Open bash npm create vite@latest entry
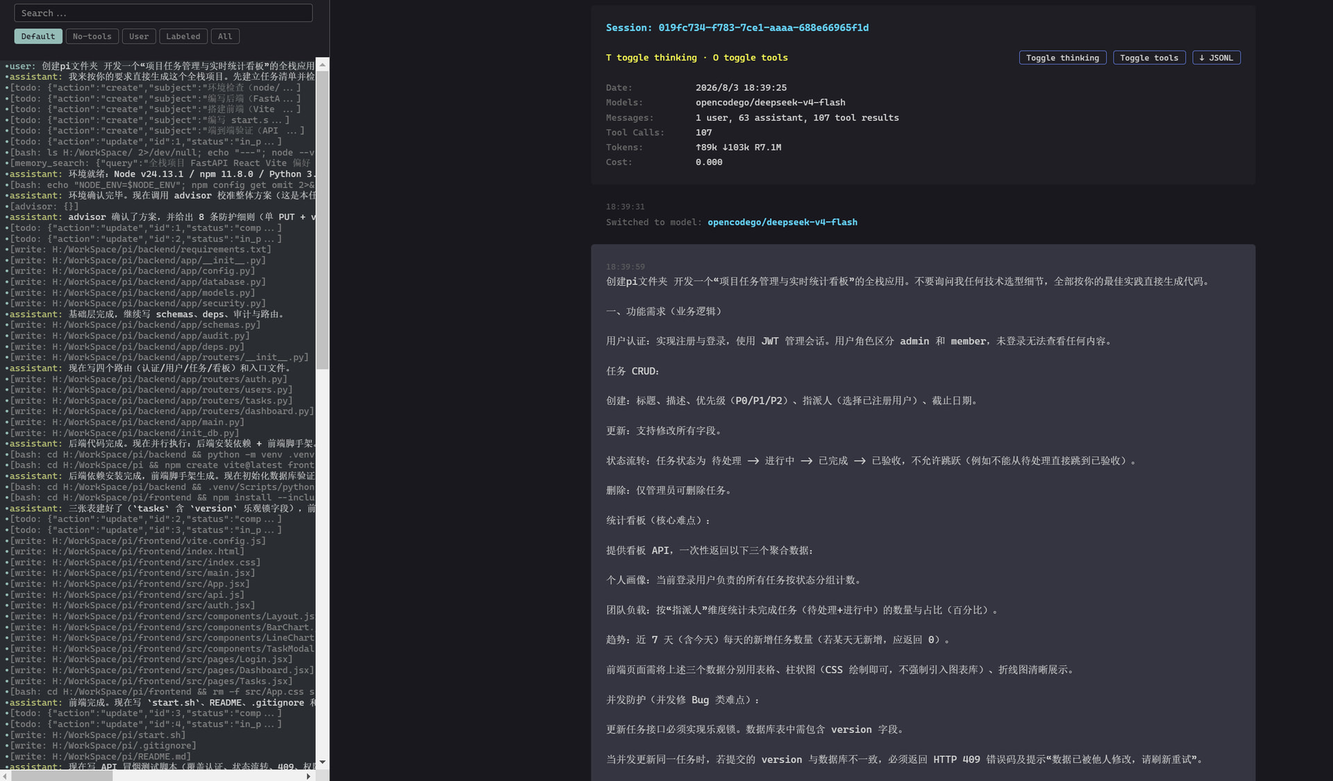 pos(162,465)
